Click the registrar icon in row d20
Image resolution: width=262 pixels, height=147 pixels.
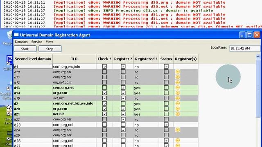(x=178, y=109)
